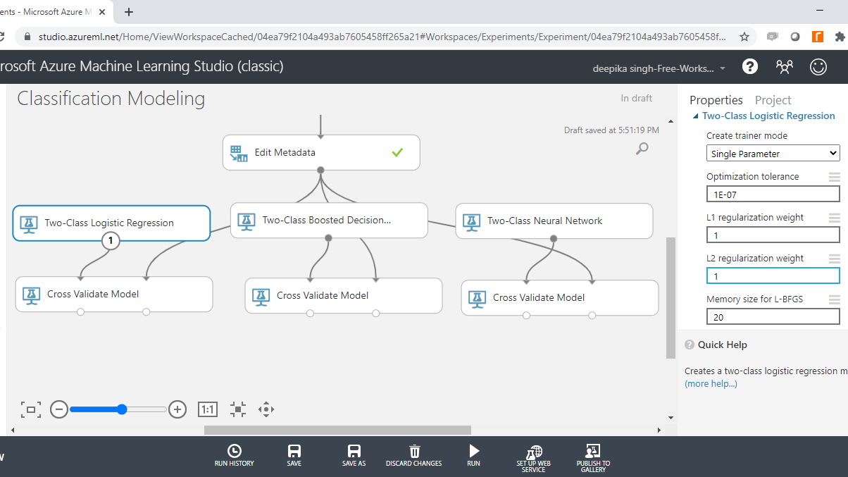
Task: Click the L2 regularization weight field
Action: coord(773,276)
